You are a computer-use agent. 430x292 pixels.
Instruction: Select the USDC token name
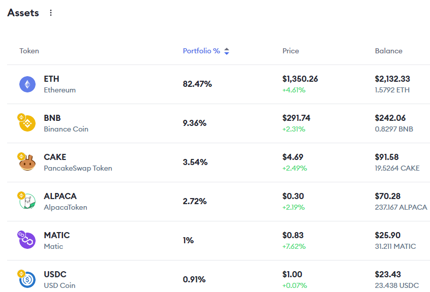pyautogui.click(x=55, y=274)
